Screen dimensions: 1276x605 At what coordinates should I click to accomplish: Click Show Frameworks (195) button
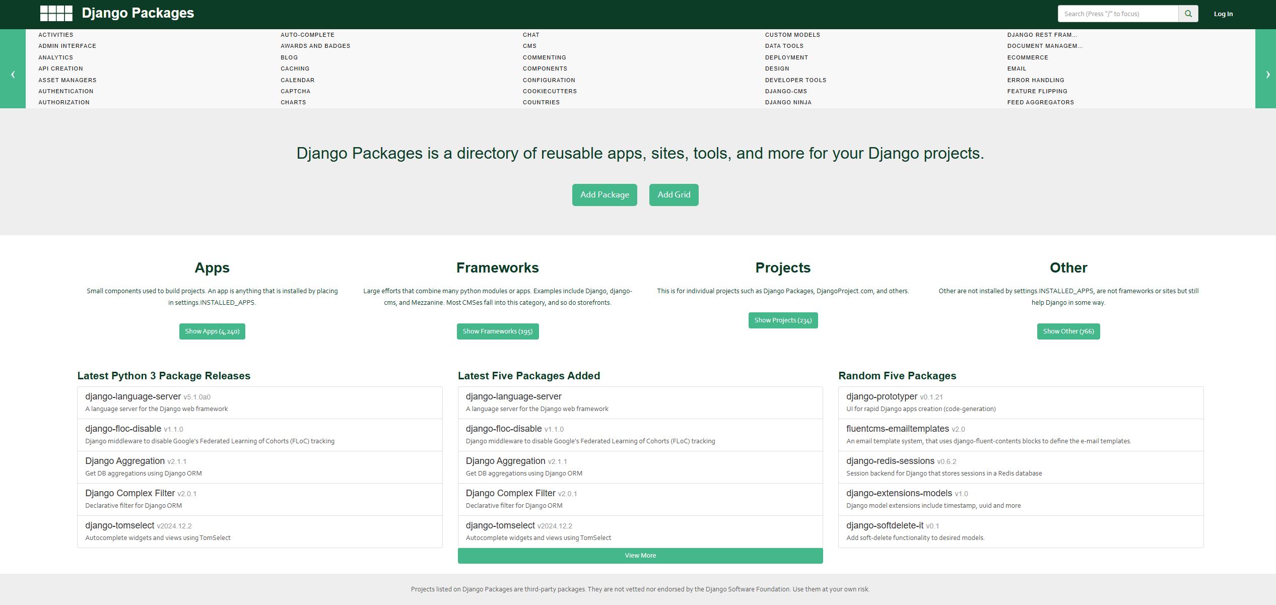click(498, 331)
